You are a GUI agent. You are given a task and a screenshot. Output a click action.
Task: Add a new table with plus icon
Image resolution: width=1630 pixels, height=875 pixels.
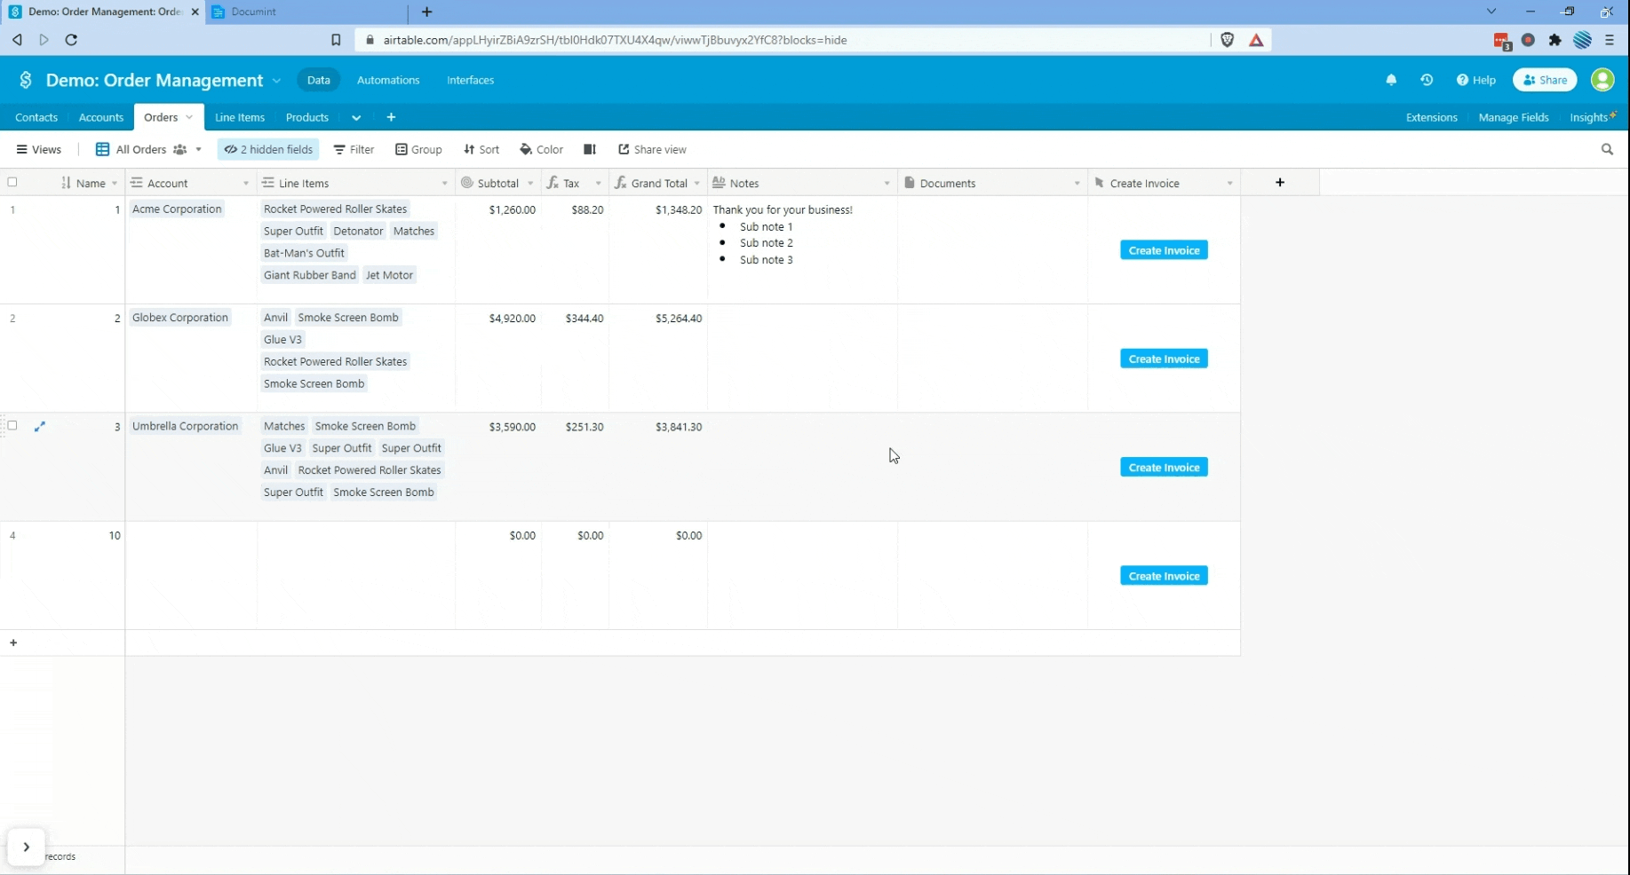pyautogui.click(x=391, y=117)
